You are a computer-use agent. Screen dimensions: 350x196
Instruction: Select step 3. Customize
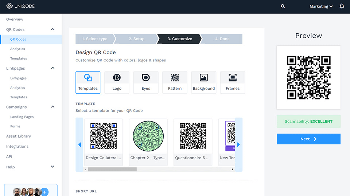tap(180, 39)
